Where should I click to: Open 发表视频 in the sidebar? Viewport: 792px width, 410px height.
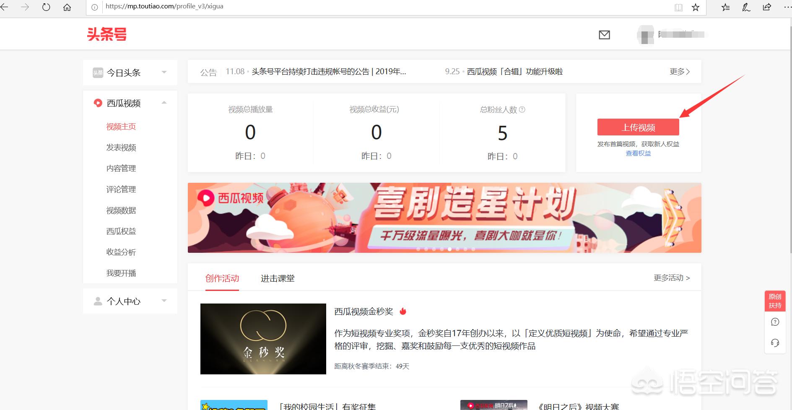(x=121, y=148)
